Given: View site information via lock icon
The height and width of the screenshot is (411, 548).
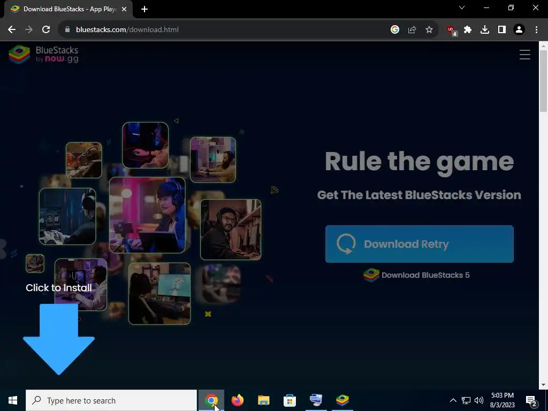Looking at the screenshot, I should pyautogui.click(x=67, y=30).
